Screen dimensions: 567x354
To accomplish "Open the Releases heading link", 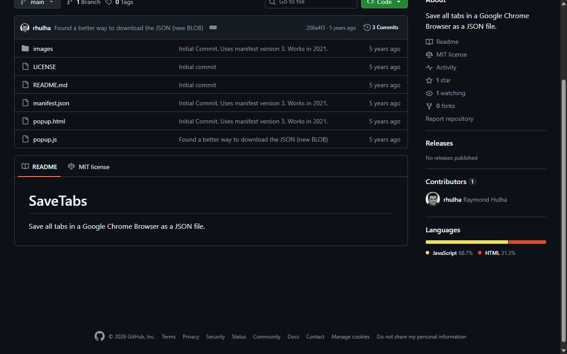I will [x=439, y=143].
